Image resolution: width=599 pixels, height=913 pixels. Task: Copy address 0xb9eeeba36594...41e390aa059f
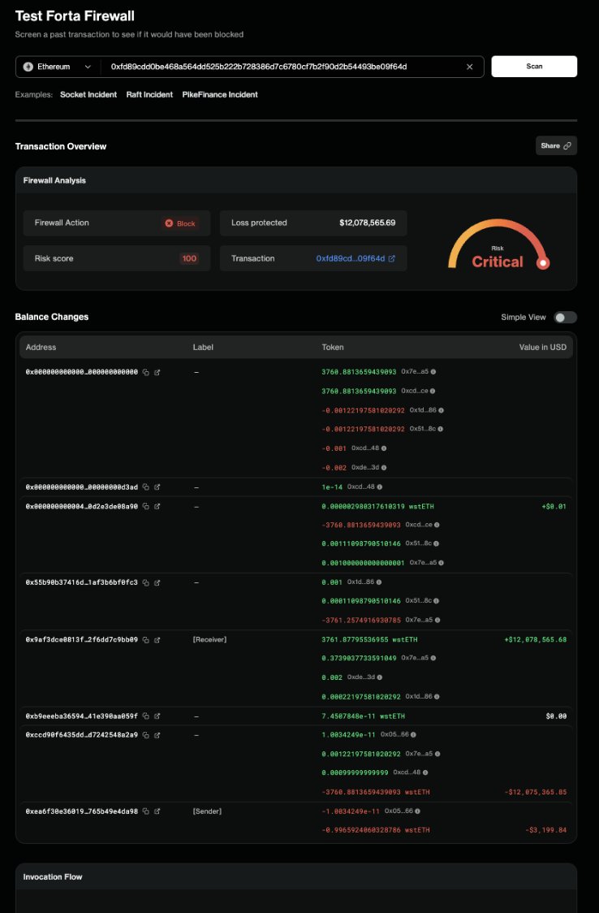pyautogui.click(x=146, y=716)
